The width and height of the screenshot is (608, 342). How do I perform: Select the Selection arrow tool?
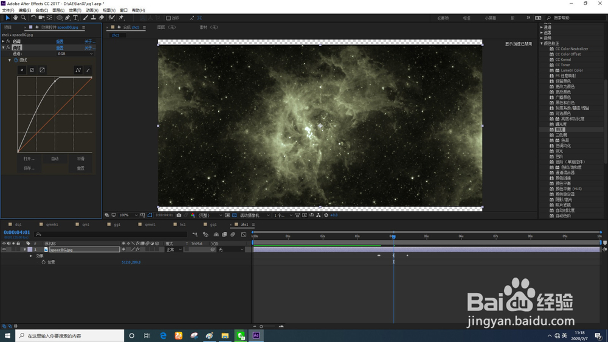coord(7,18)
